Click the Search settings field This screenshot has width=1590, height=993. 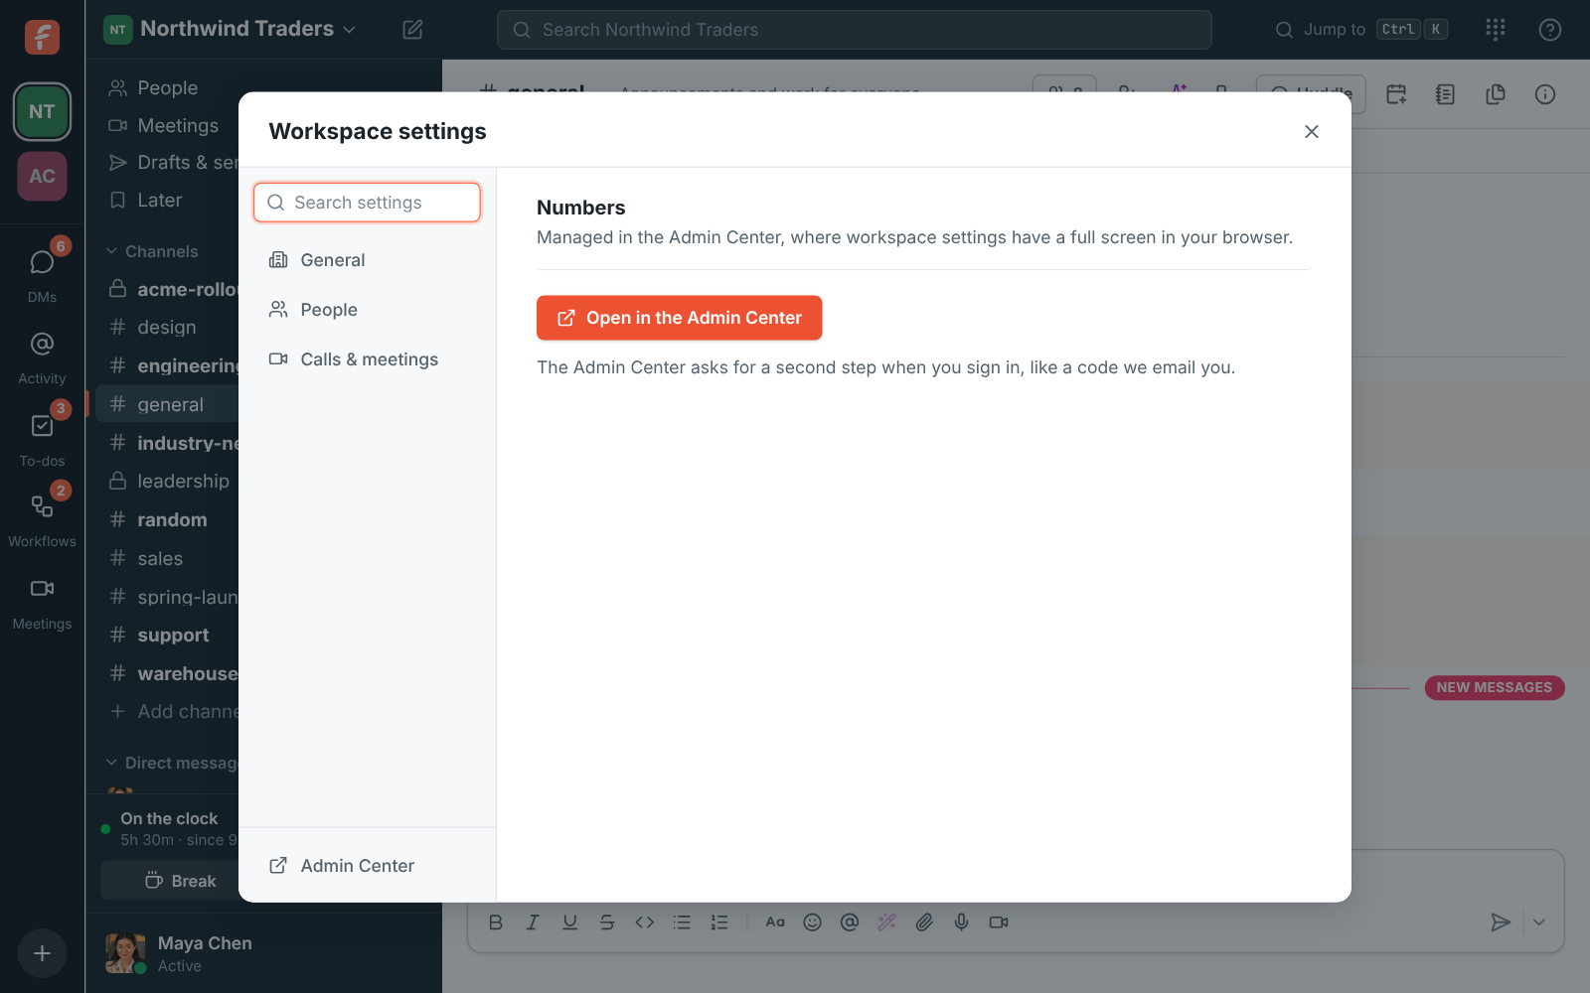(368, 203)
